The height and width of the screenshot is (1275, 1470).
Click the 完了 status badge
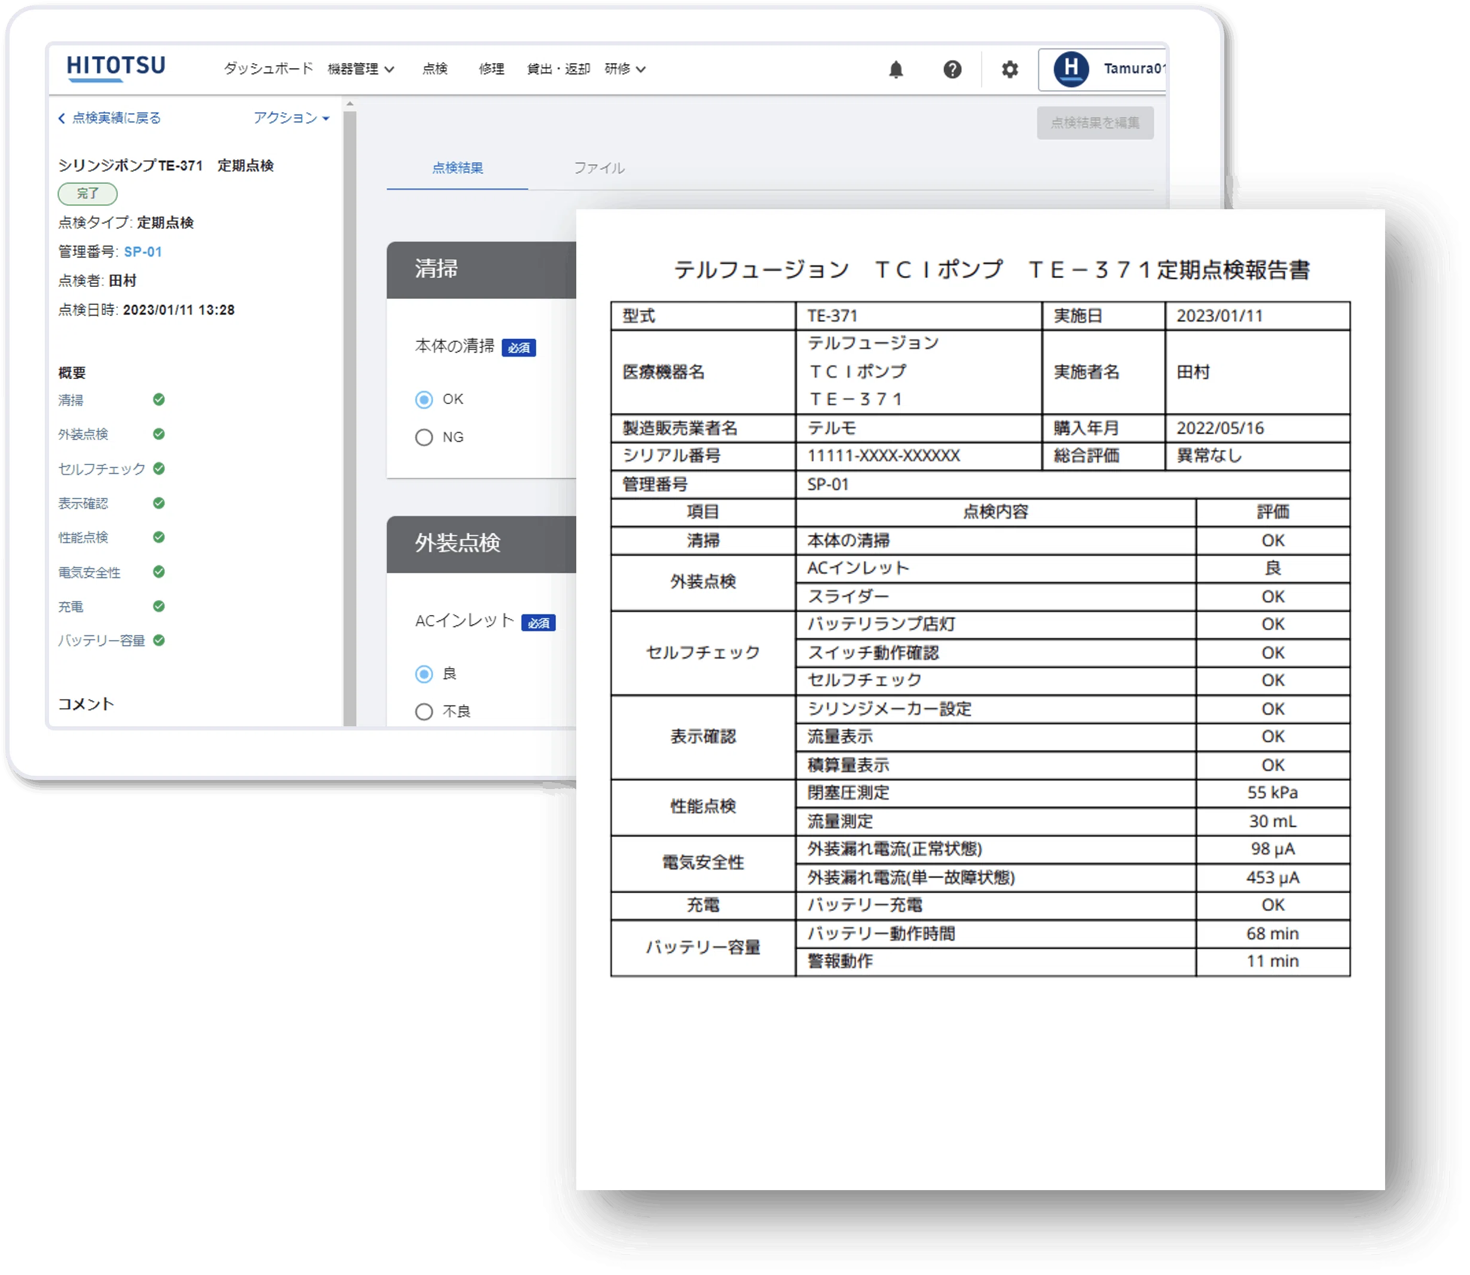87,194
